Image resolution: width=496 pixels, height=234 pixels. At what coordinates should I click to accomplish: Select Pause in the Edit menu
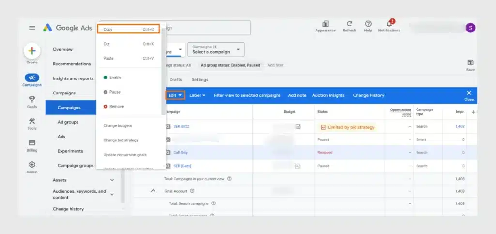(x=128, y=92)
